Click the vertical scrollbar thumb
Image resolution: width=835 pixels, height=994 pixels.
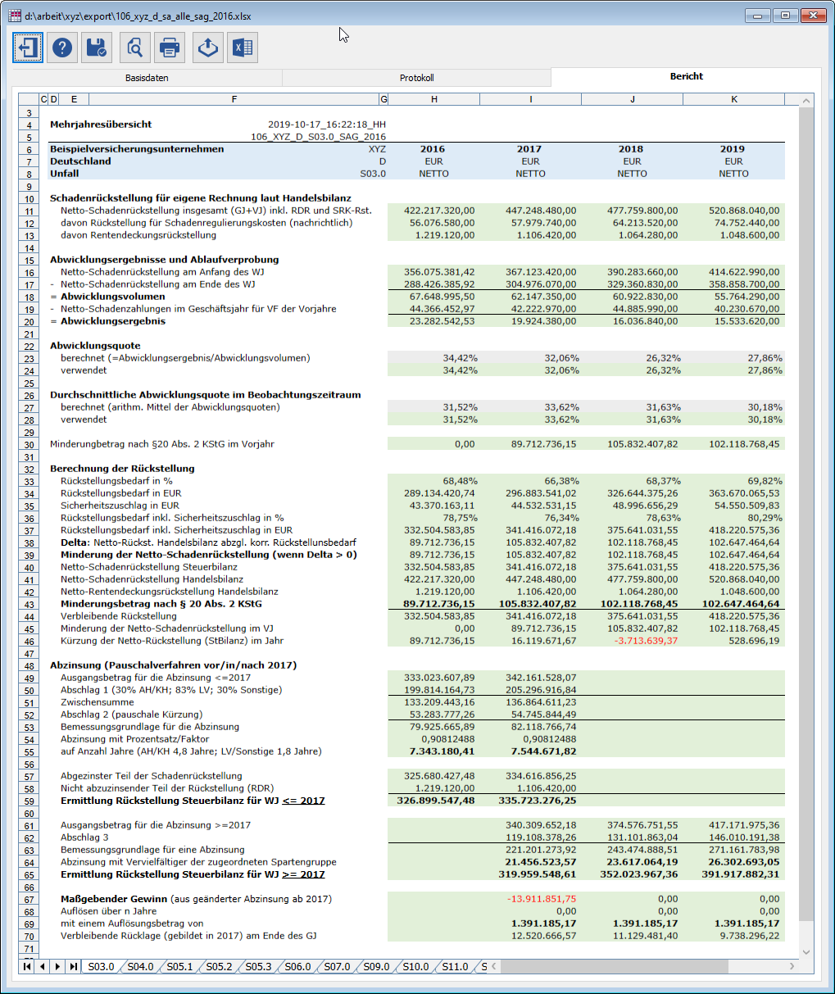806,514
